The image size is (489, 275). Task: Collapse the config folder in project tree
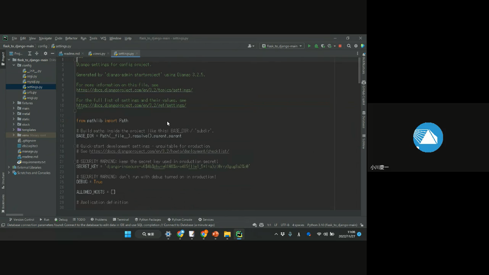14,65
